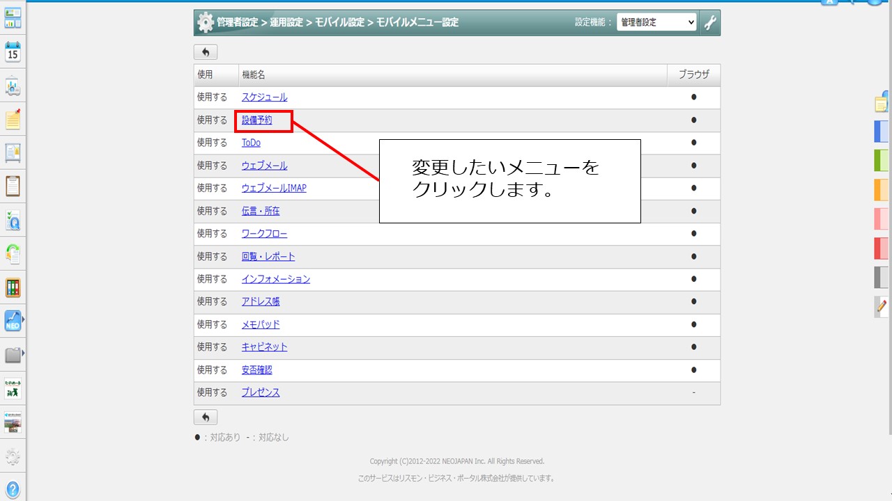Open the アドレス帳 link
The width and height of the screenshot is (892, 501).
[261, 302]
